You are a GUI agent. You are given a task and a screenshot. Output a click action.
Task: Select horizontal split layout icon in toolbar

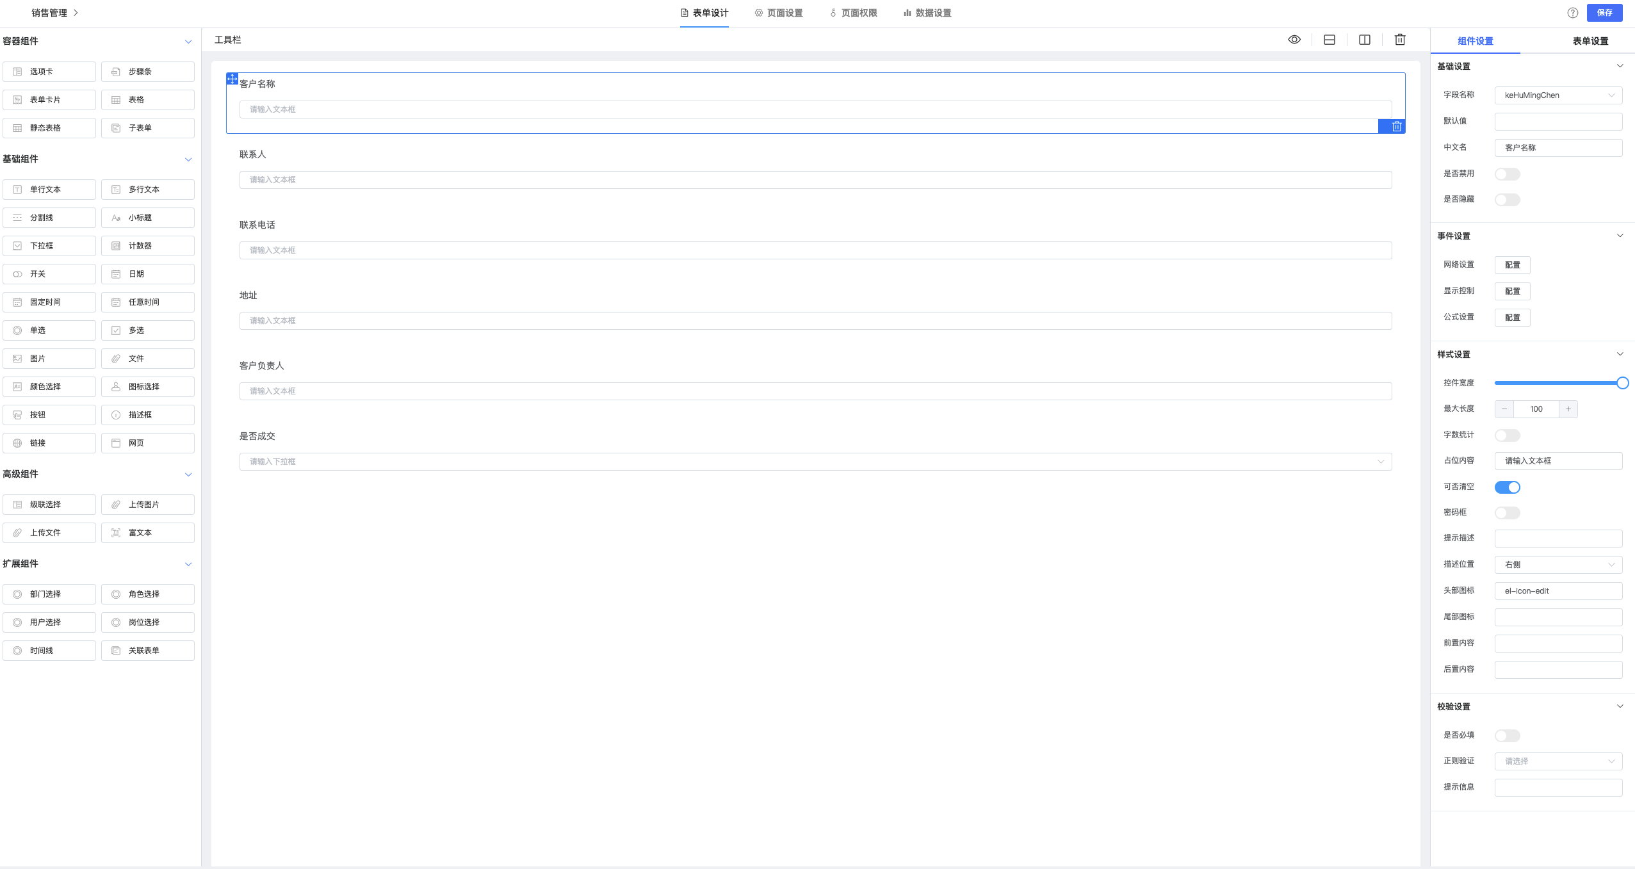click(1330, 40)
